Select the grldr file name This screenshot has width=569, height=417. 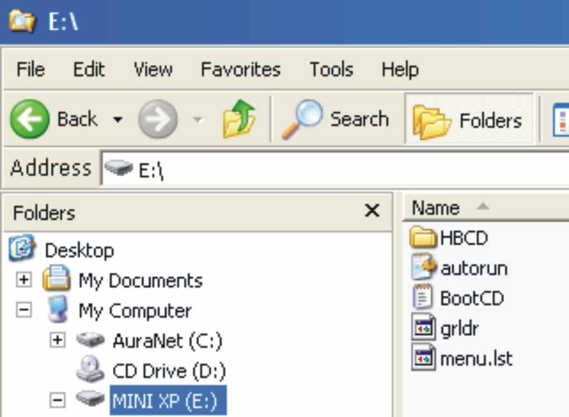click(459, 329)
